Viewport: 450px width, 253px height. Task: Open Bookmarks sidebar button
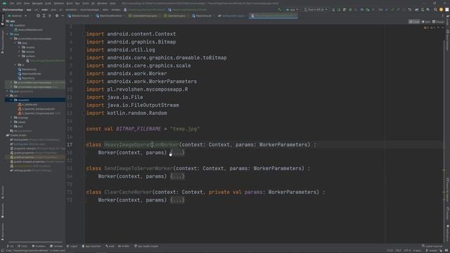(x=3, y=211)
